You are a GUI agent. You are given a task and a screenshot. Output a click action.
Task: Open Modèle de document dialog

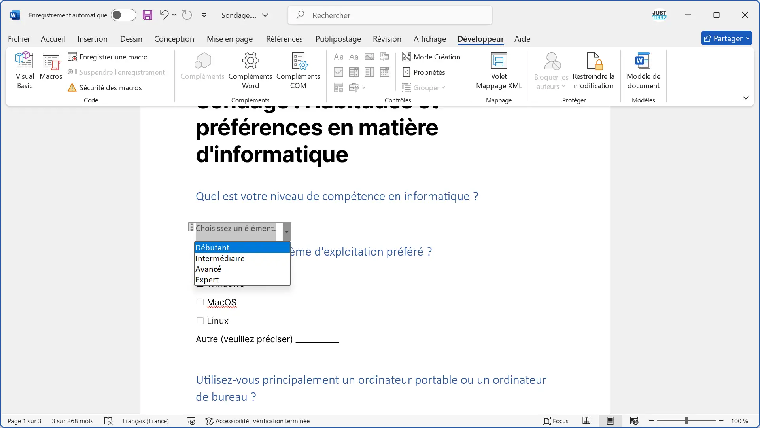[643, 71]
